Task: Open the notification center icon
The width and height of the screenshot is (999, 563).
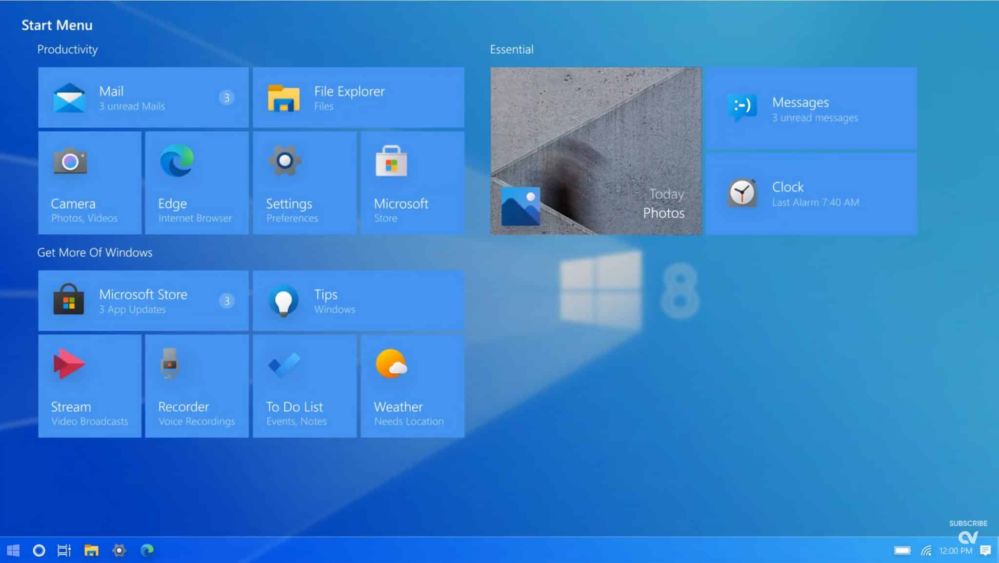Action: click(985, 551)
